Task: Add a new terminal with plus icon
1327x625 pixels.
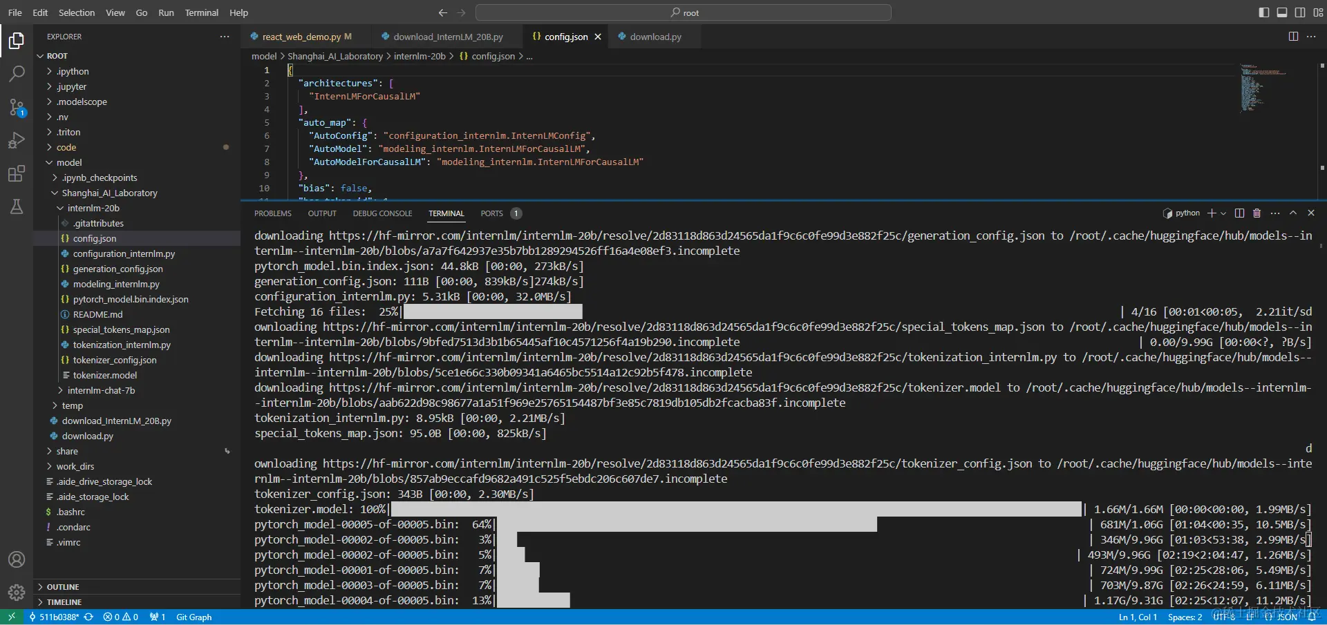Action: tap(1212, 213)
